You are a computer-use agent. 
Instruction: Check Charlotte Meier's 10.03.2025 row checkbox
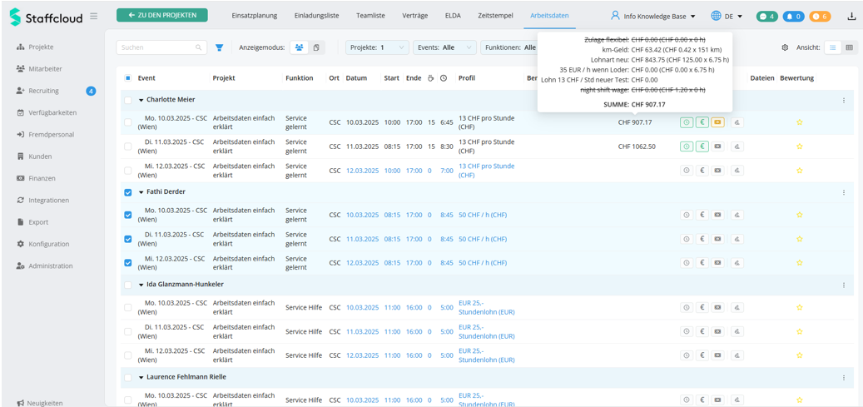tap(127, 122)
